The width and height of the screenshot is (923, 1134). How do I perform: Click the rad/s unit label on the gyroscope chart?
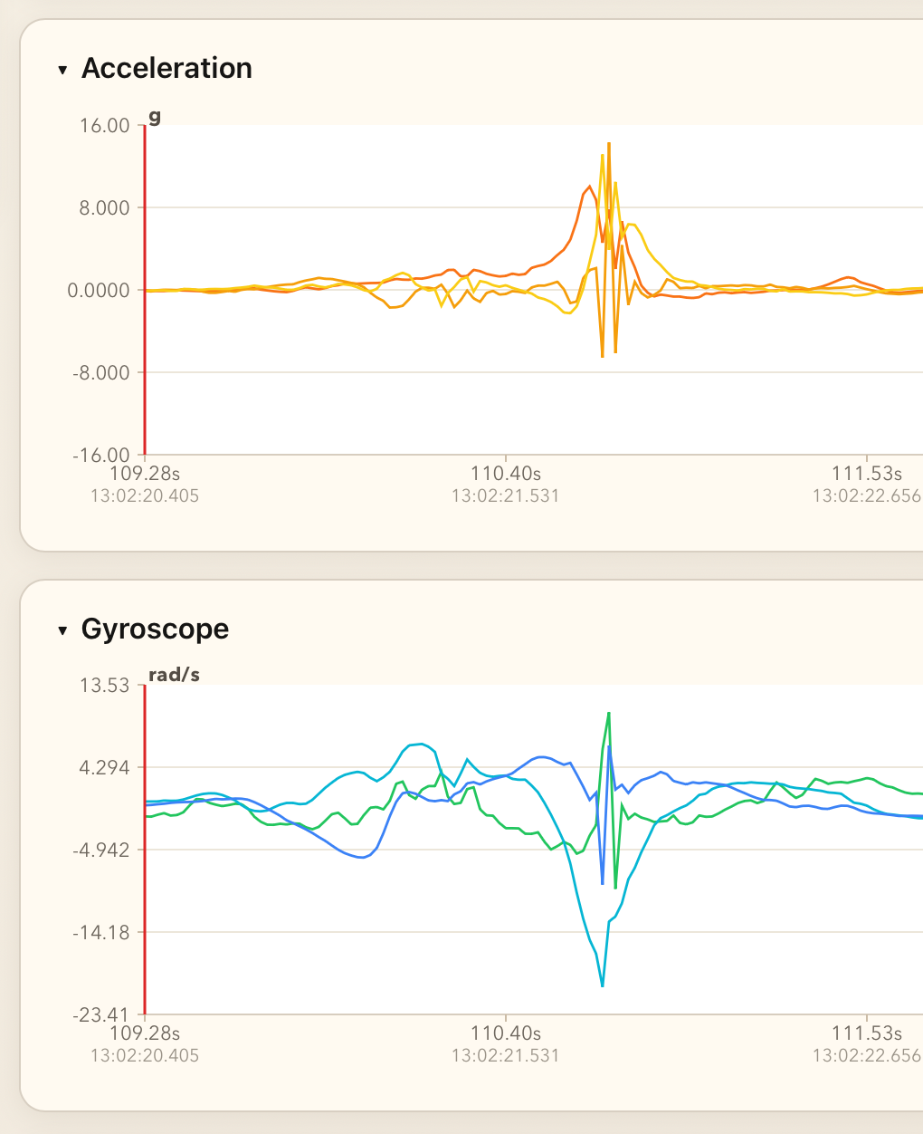173,674
